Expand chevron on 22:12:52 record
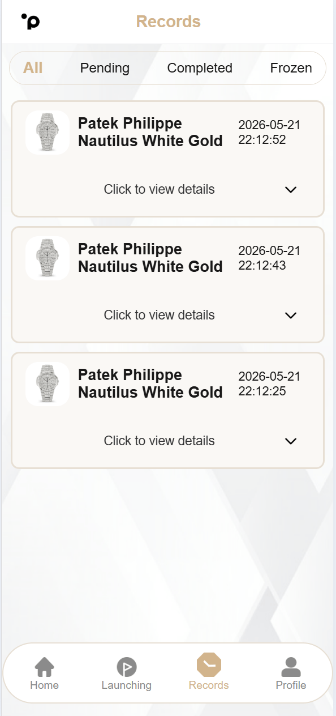336x716 pixels. coord(291,190)
